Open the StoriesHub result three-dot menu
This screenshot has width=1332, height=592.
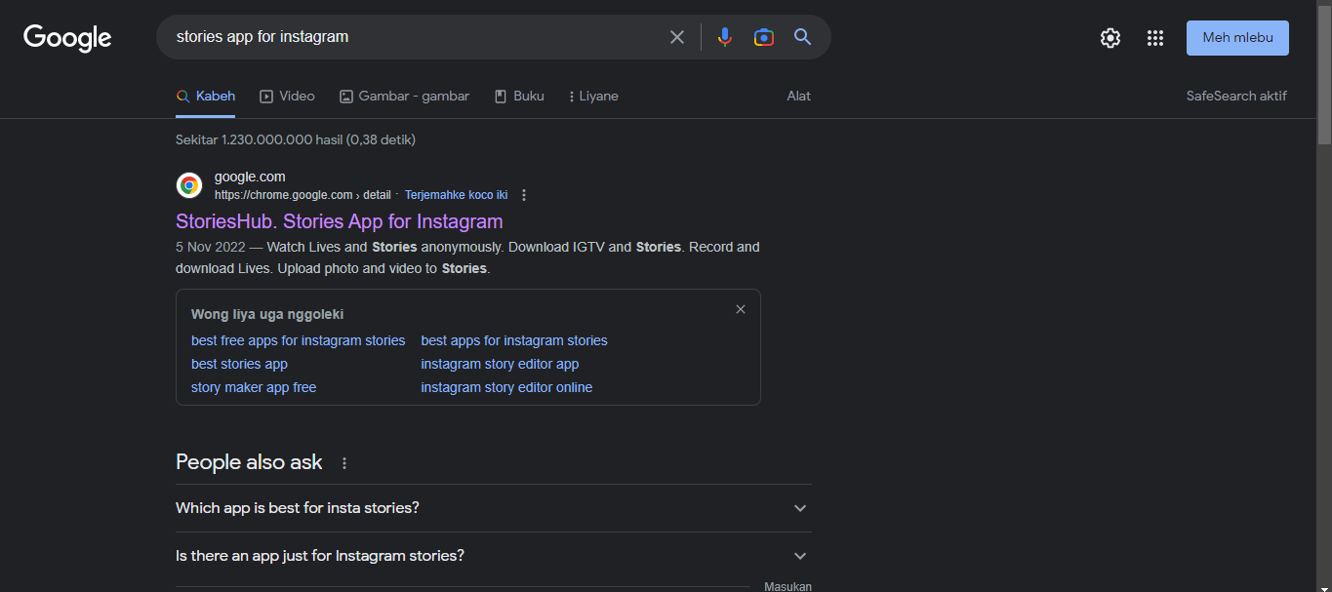point(524,195)
